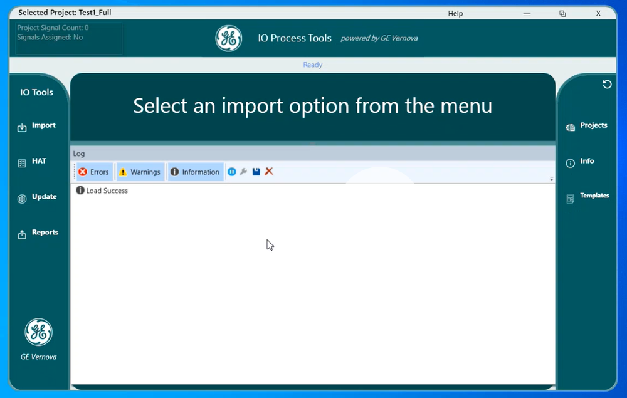This screenshot has width=627, height=398.
Task: Click the "Select an import option from the menu" heading
Action: [x=312, y=106]
